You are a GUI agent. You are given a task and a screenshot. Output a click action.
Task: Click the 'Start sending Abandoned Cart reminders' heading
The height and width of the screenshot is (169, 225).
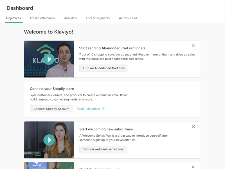click(x=112, y=48)
